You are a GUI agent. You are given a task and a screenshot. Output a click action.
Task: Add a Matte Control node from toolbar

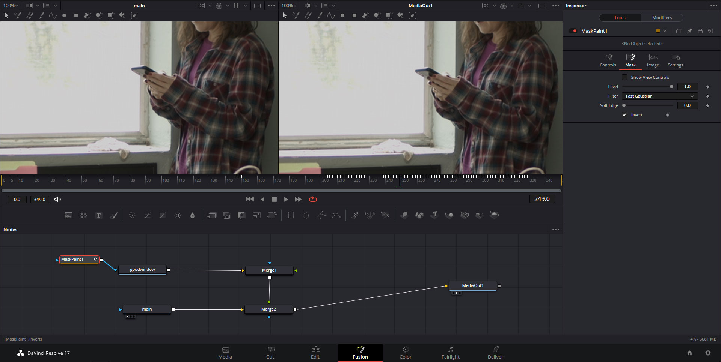(241, 215)
